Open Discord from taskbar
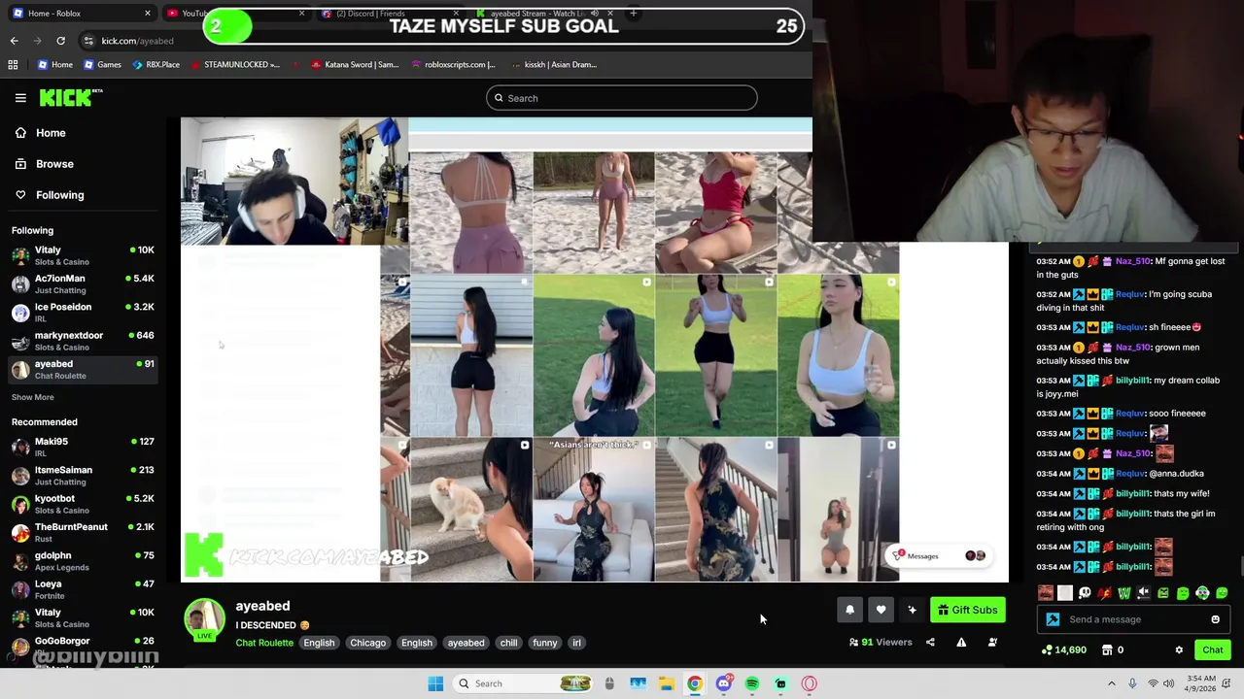 [723, 683]
